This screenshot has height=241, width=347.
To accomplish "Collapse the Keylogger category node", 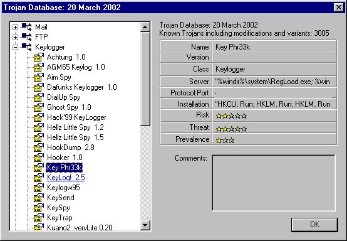I will pyautogui.click(x=15, y=47).
